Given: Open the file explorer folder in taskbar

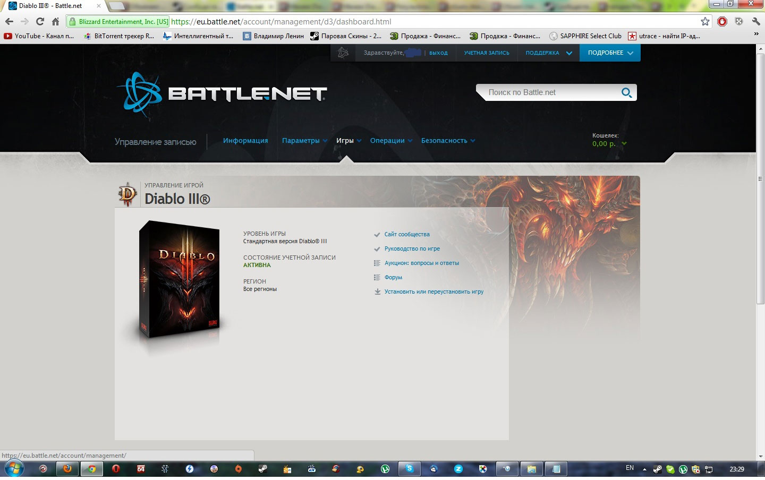Looking at the screenshot, I should (x=531, y=469).
